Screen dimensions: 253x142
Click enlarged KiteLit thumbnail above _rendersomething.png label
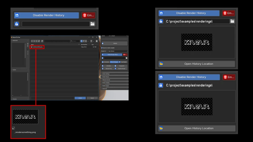tap(25, 117)
